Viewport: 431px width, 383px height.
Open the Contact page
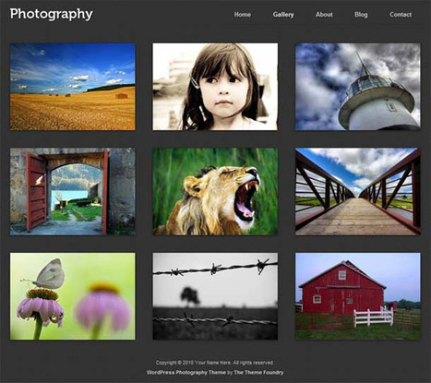tap(401, 15)
